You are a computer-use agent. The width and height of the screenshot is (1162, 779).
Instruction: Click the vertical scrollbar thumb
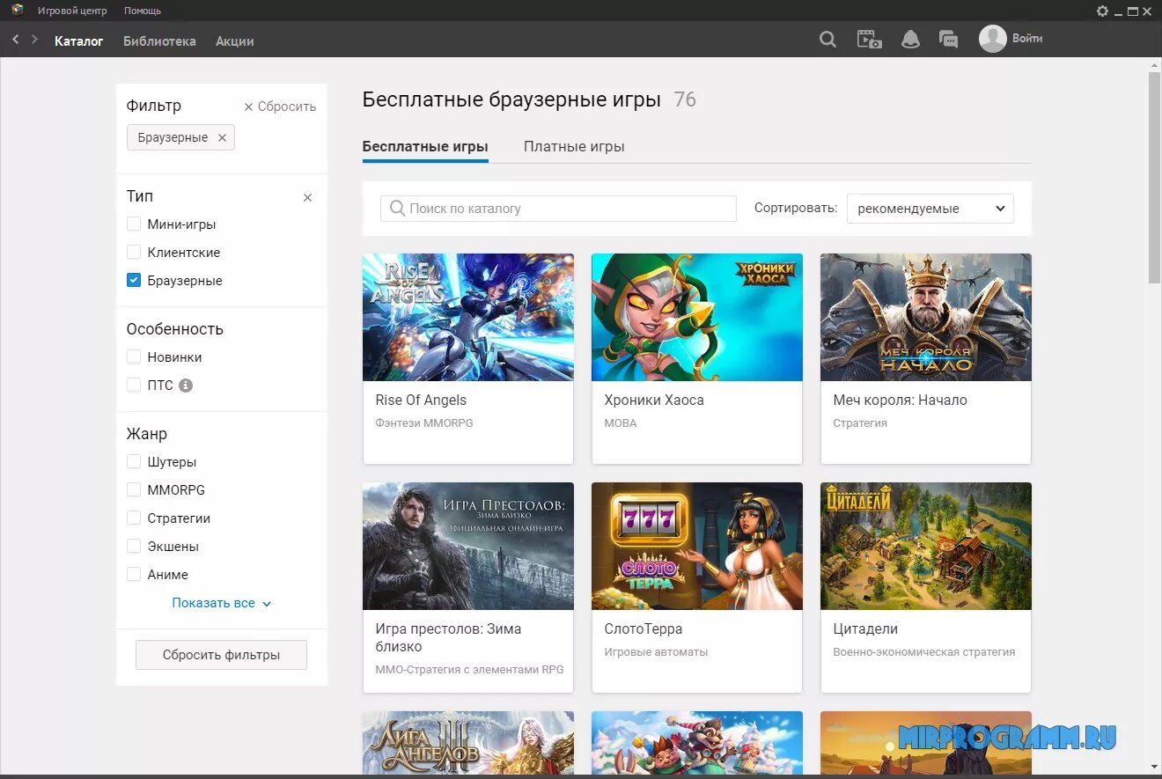1154,178
